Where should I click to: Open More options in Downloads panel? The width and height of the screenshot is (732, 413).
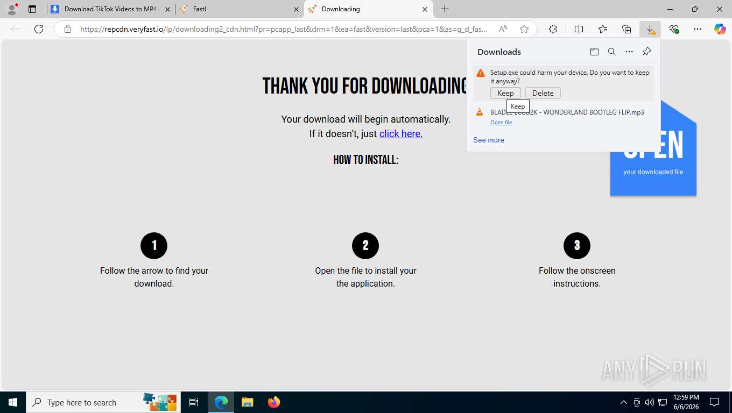[x=629, y=52]
